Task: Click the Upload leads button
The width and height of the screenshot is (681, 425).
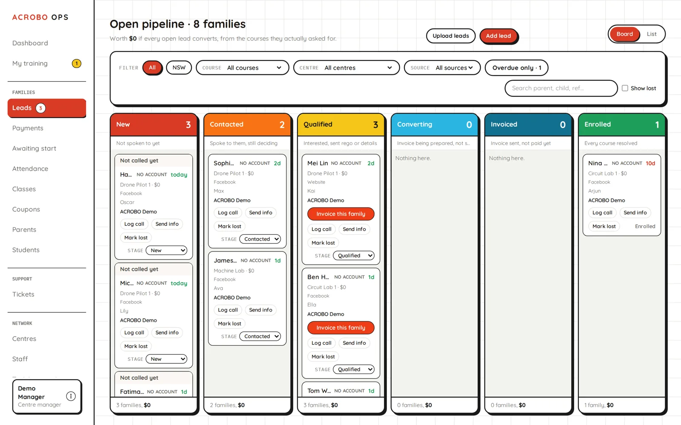Action: (451, 36)
